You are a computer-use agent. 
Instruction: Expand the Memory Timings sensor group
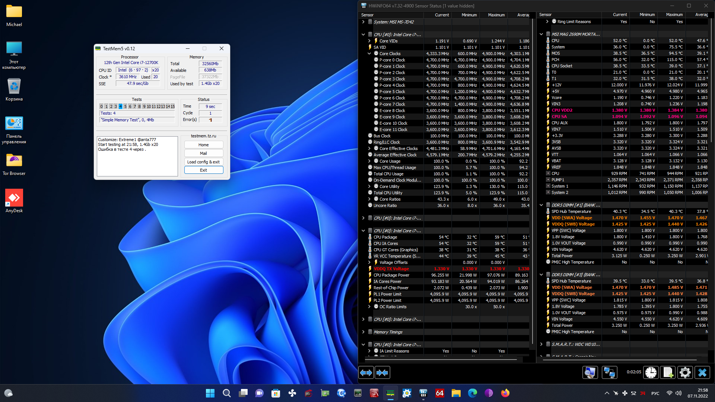click(363, 332)
